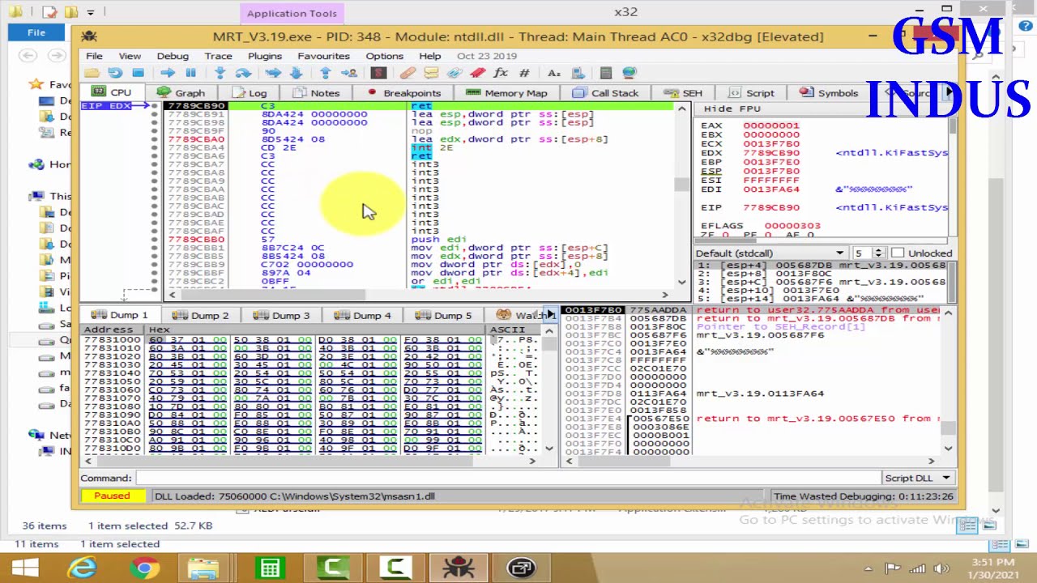The height and width of the screenshot is (583, 1037).
Task: Switch to the Graph tab
Action: click(181, 93)
